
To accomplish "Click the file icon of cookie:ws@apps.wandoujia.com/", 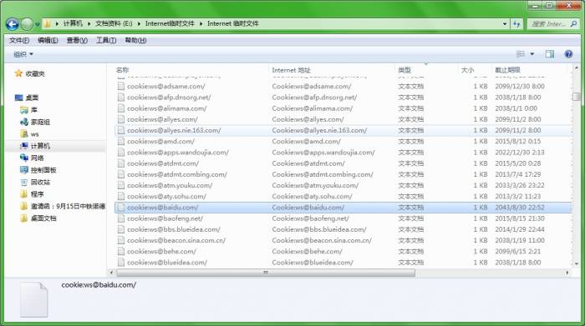I will 121,153.
